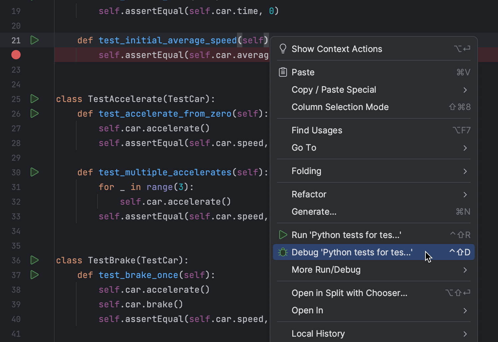Expand the Copy / Paste Special submenu
This screenshot has height=342, width=498.
tap(334, 89)
